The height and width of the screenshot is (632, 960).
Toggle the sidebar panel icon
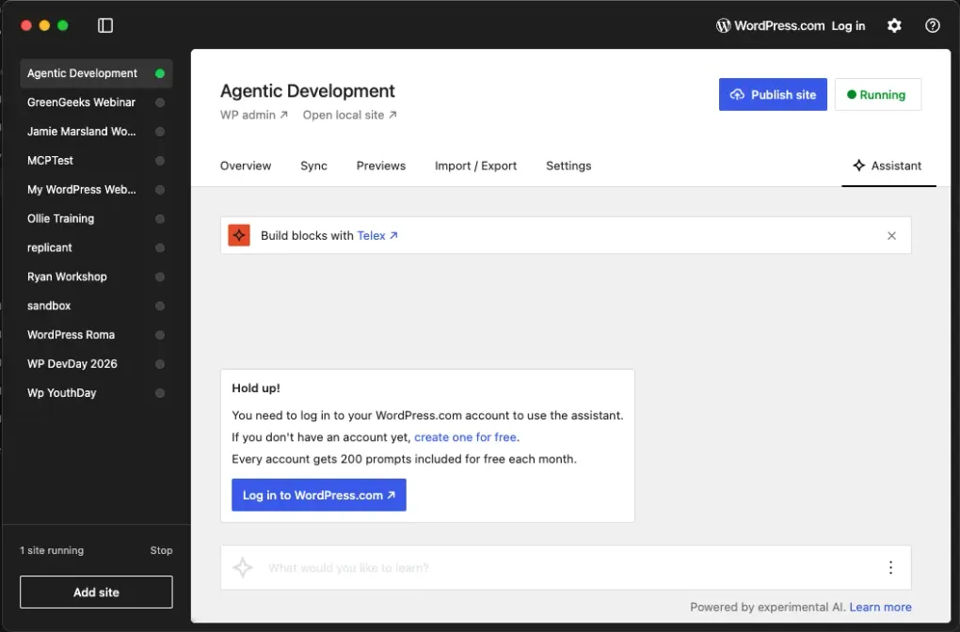pyautogui.click(x=105, y=25)
